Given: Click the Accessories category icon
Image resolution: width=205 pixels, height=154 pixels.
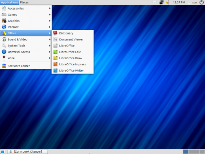Looking at the screenshot, I should pyautogui.click(x=4, y=8).
